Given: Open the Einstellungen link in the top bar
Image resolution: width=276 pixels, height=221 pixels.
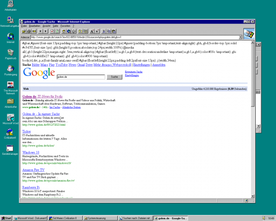Looking at the screenshot, I should pos(142,64).
